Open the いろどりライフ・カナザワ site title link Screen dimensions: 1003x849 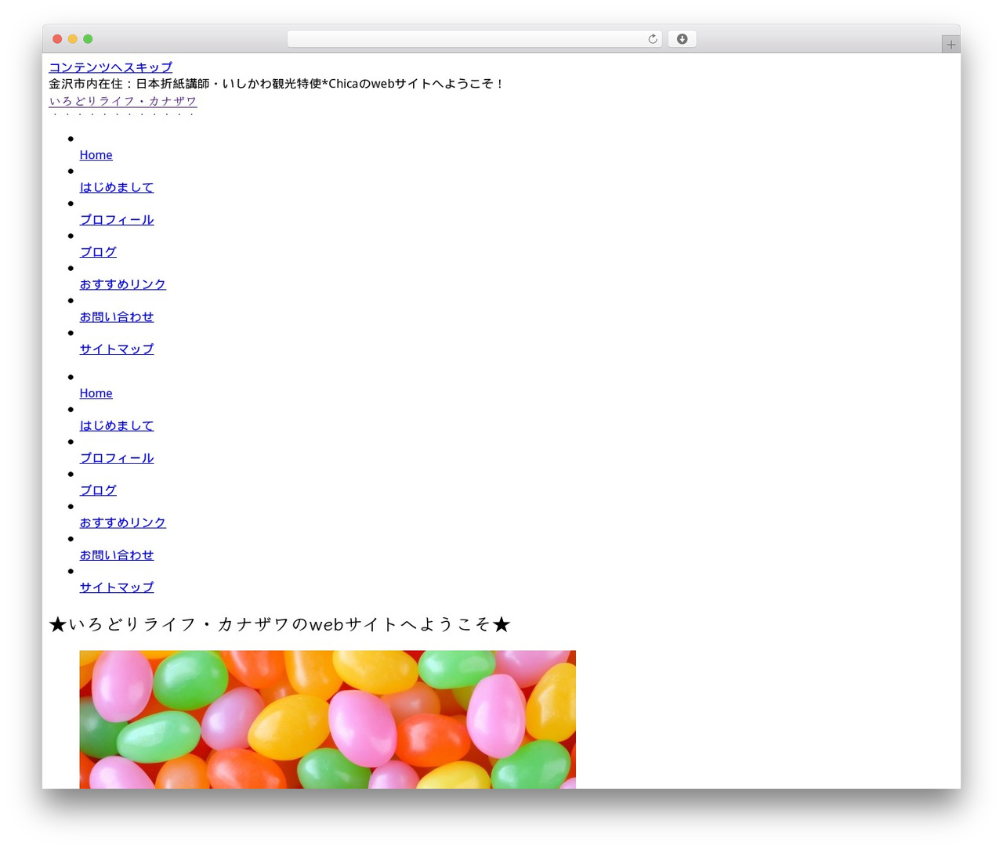123,101
